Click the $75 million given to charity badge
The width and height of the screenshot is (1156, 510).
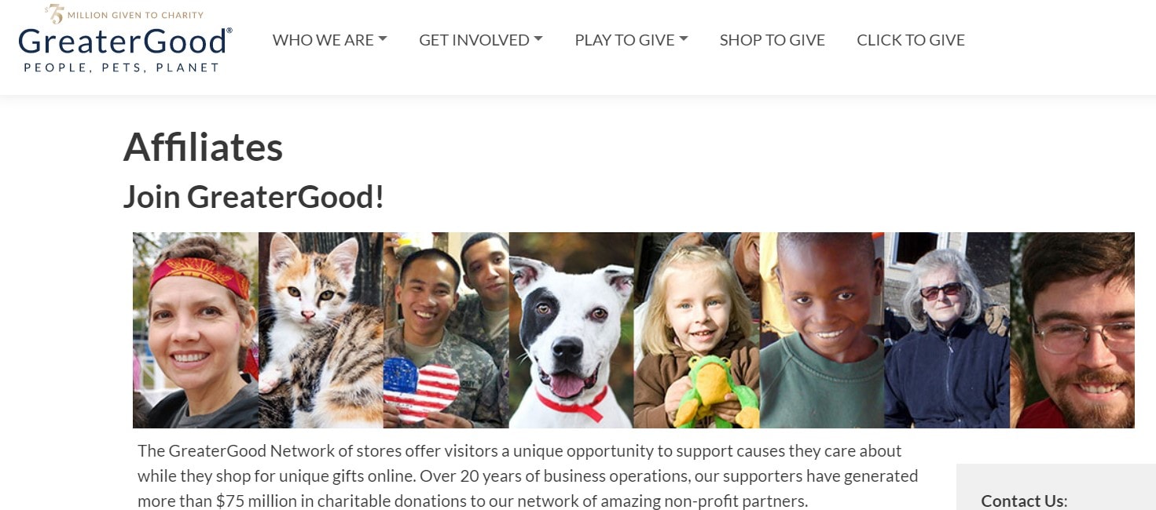pyautogui.click(x=124, y=14)
